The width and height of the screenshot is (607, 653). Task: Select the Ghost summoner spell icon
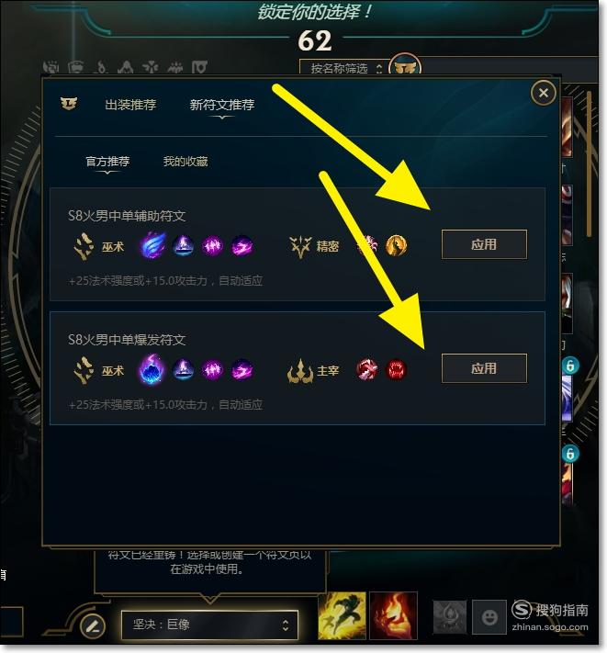343,615
